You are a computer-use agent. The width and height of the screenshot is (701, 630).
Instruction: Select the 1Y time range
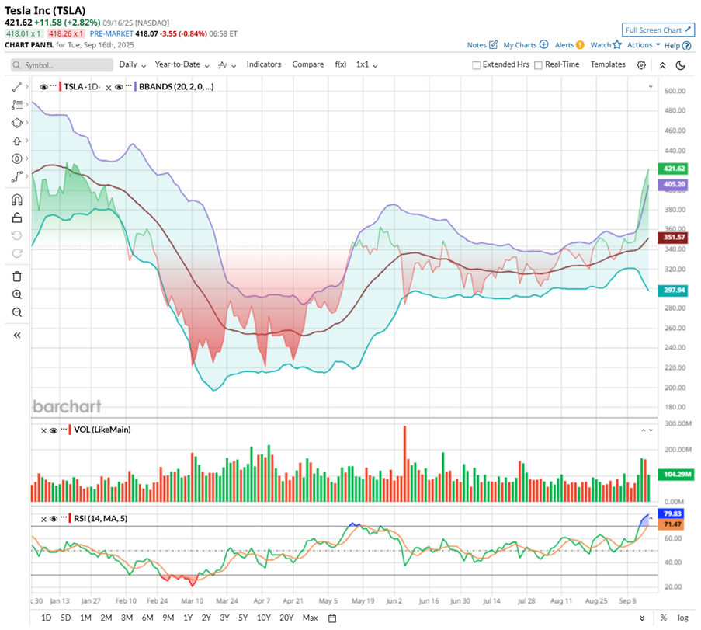click(188, 618)
